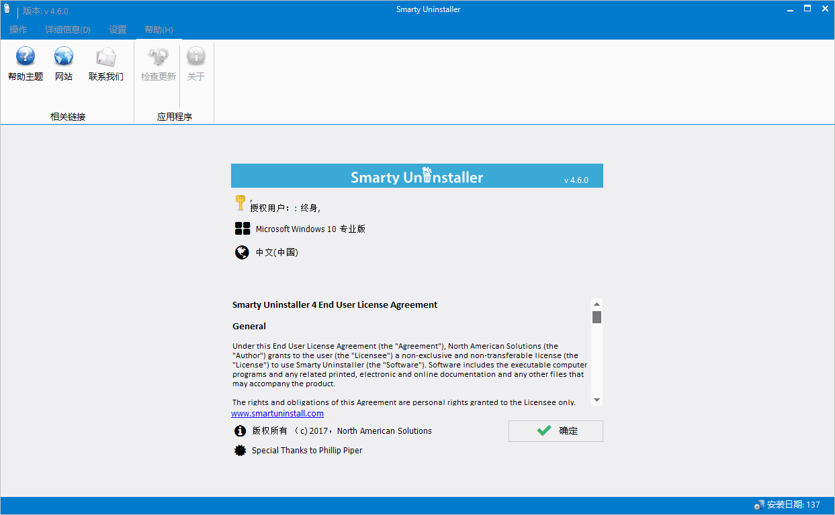Select the 联系我们 (Contact Us) icon
The height and width of the screenshot is (515, 835).
[106, 56]
